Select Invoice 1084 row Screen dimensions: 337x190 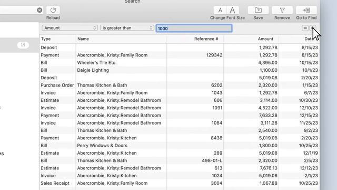pos(180,123)
